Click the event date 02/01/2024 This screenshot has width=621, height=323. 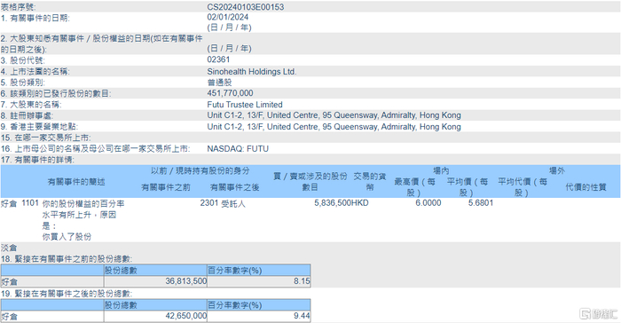[228, 17]
